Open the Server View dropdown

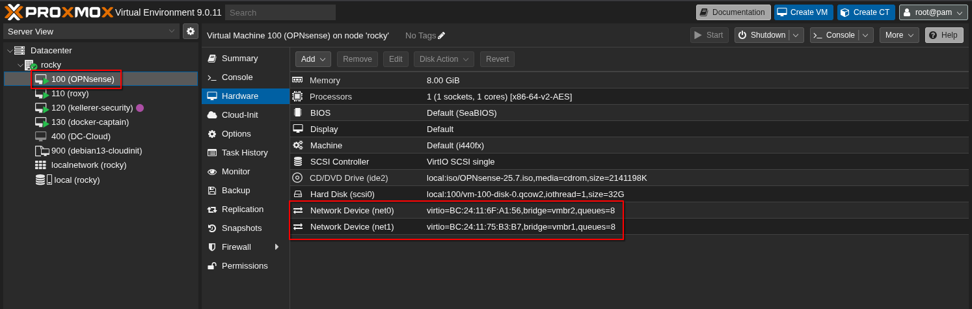91,31
